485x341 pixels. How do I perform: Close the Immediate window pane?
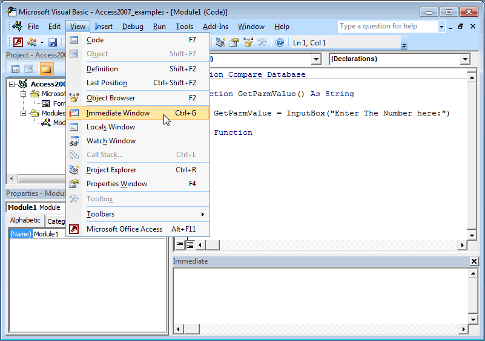[473, 261]
